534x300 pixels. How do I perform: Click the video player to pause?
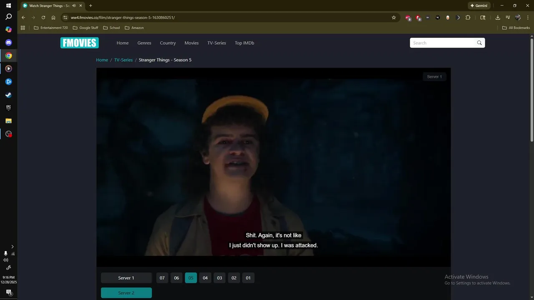(x=274, y=167)
